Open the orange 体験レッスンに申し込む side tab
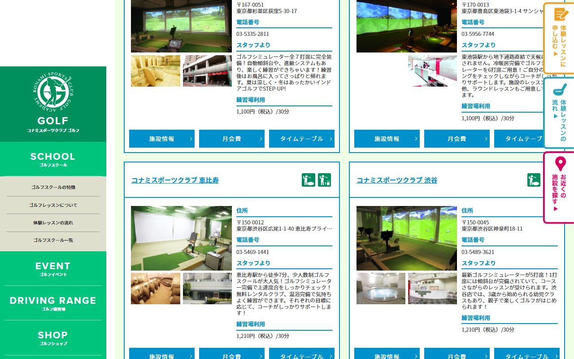This screenshot has height=359, width=574. [559, 39]
